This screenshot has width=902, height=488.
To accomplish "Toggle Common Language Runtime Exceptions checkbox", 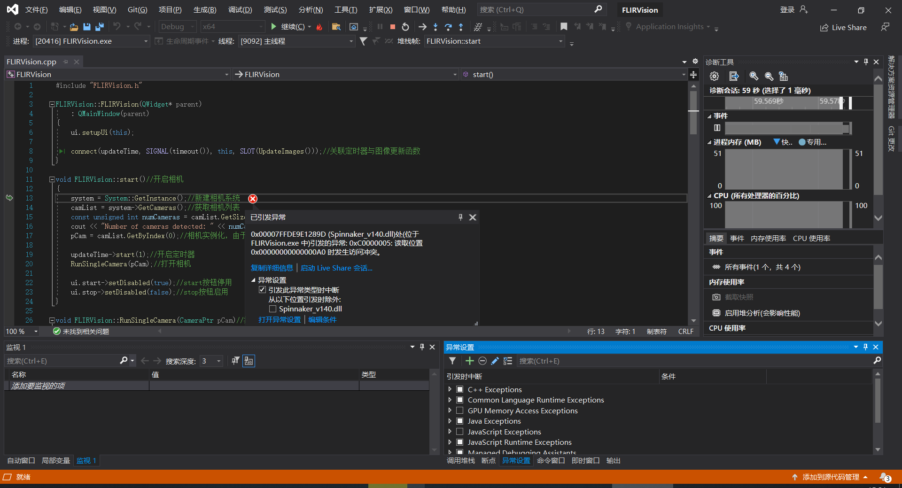I will click(460, 400).
